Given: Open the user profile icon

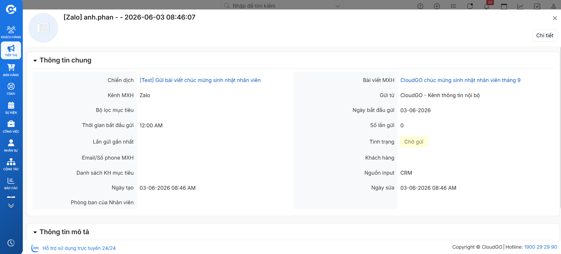Looking at the screenshot, I should tap(553, 6).
